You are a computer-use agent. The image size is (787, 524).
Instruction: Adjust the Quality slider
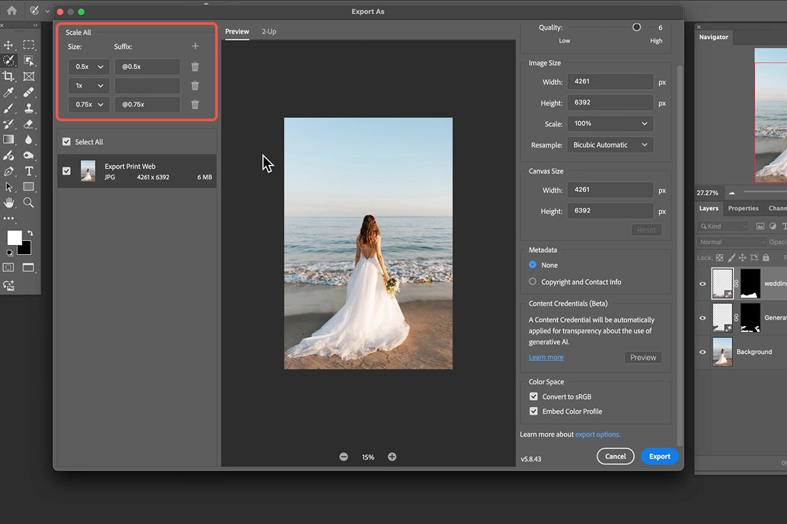click(x=636, y=27)
